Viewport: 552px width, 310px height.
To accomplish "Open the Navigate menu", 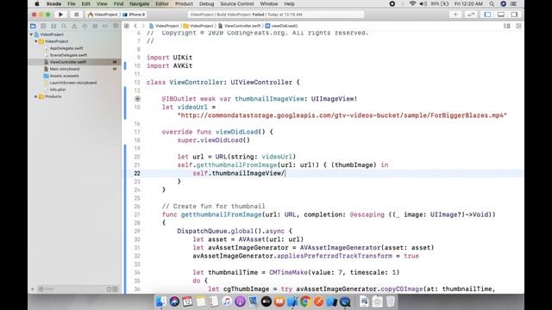I will click(140, 3).
